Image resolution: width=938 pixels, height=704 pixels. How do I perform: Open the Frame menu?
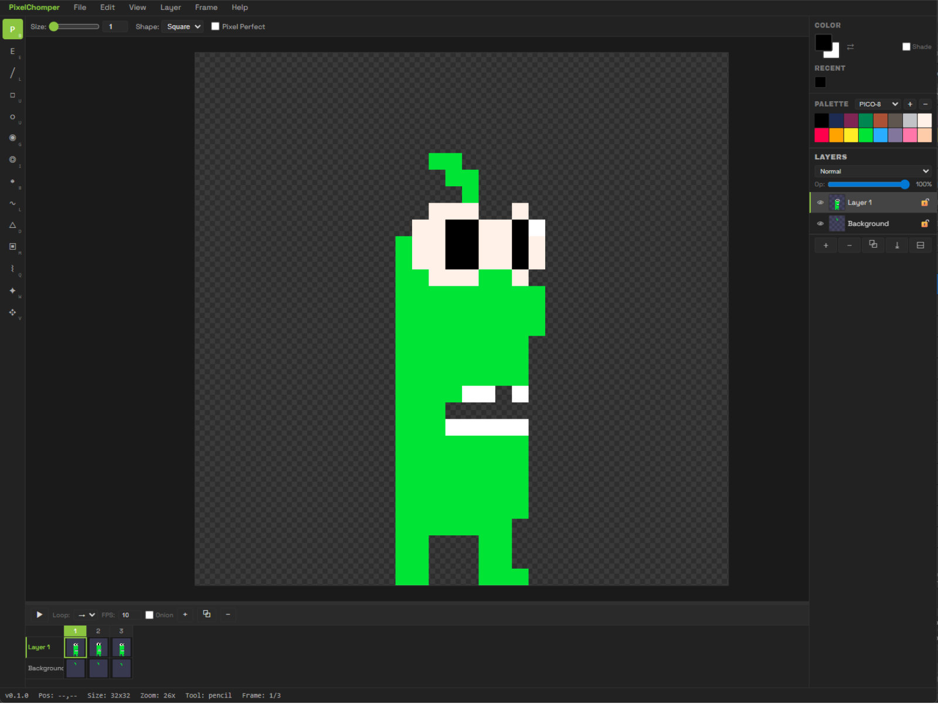(x=206, y=8)
